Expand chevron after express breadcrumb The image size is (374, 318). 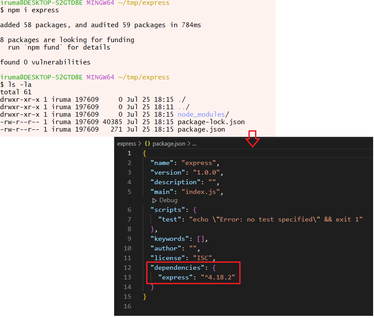tap(140, 143)
